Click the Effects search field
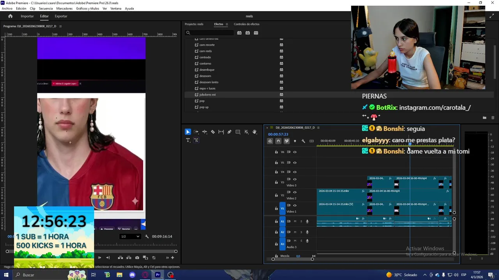This screenshot has width=499, height=280. (x=209, y=33)
